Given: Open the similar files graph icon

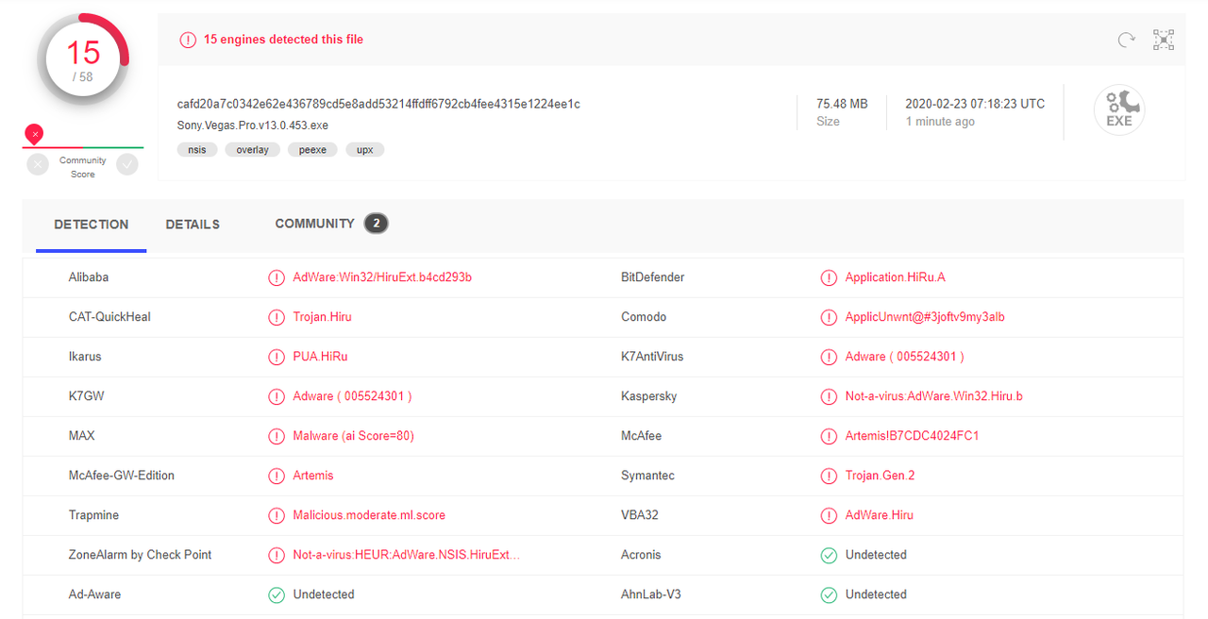Looking at the screenshot, I should point(1164,40).
